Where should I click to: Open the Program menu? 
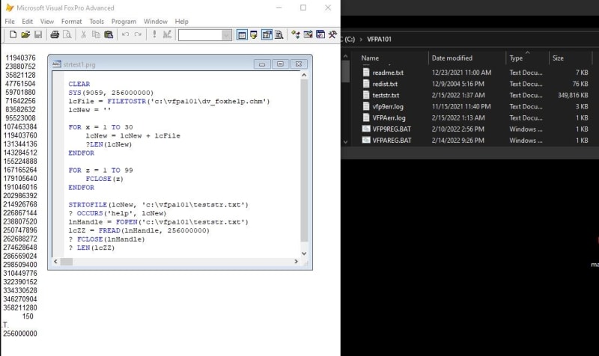(124, 22)
